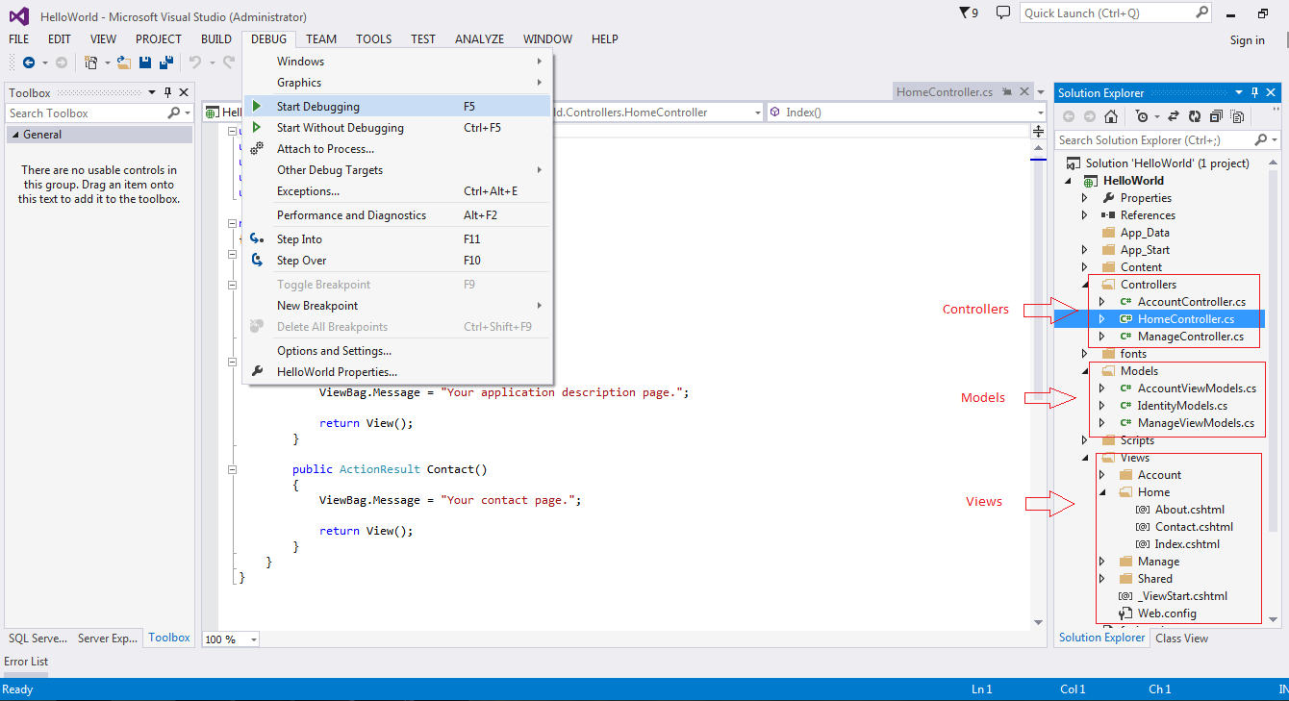
Task: Collapse the Controllers folder
Action: (x=1085, y=285)
